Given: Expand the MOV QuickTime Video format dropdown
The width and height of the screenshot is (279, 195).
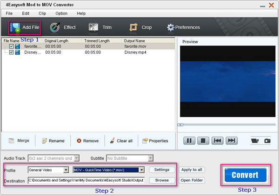Looking at the screenshot, I should [x=142, y=170].
